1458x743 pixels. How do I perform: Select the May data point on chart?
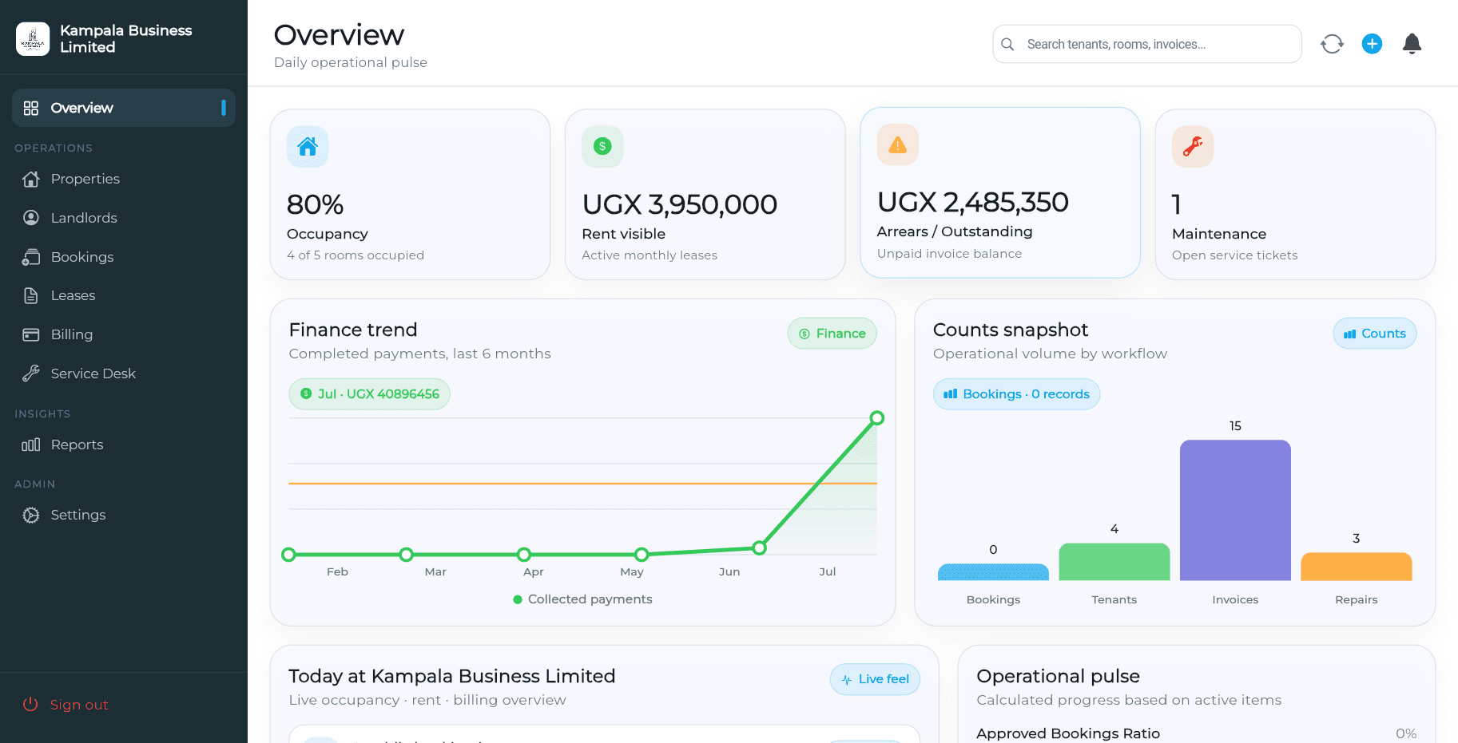pyautogui.click(x=642, y=555)
